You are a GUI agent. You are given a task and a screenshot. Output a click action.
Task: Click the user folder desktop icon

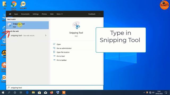5,5
